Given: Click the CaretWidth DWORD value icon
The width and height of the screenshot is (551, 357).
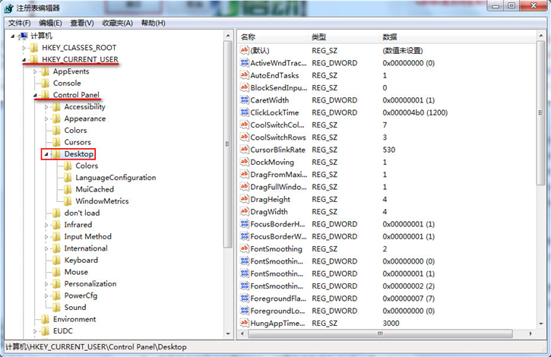Looking at the screenshot, I should pos(245,100).
